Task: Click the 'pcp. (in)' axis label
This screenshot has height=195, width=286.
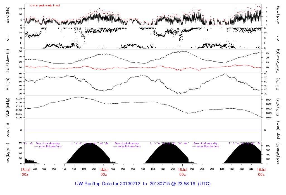Action: tap(8, 130)
